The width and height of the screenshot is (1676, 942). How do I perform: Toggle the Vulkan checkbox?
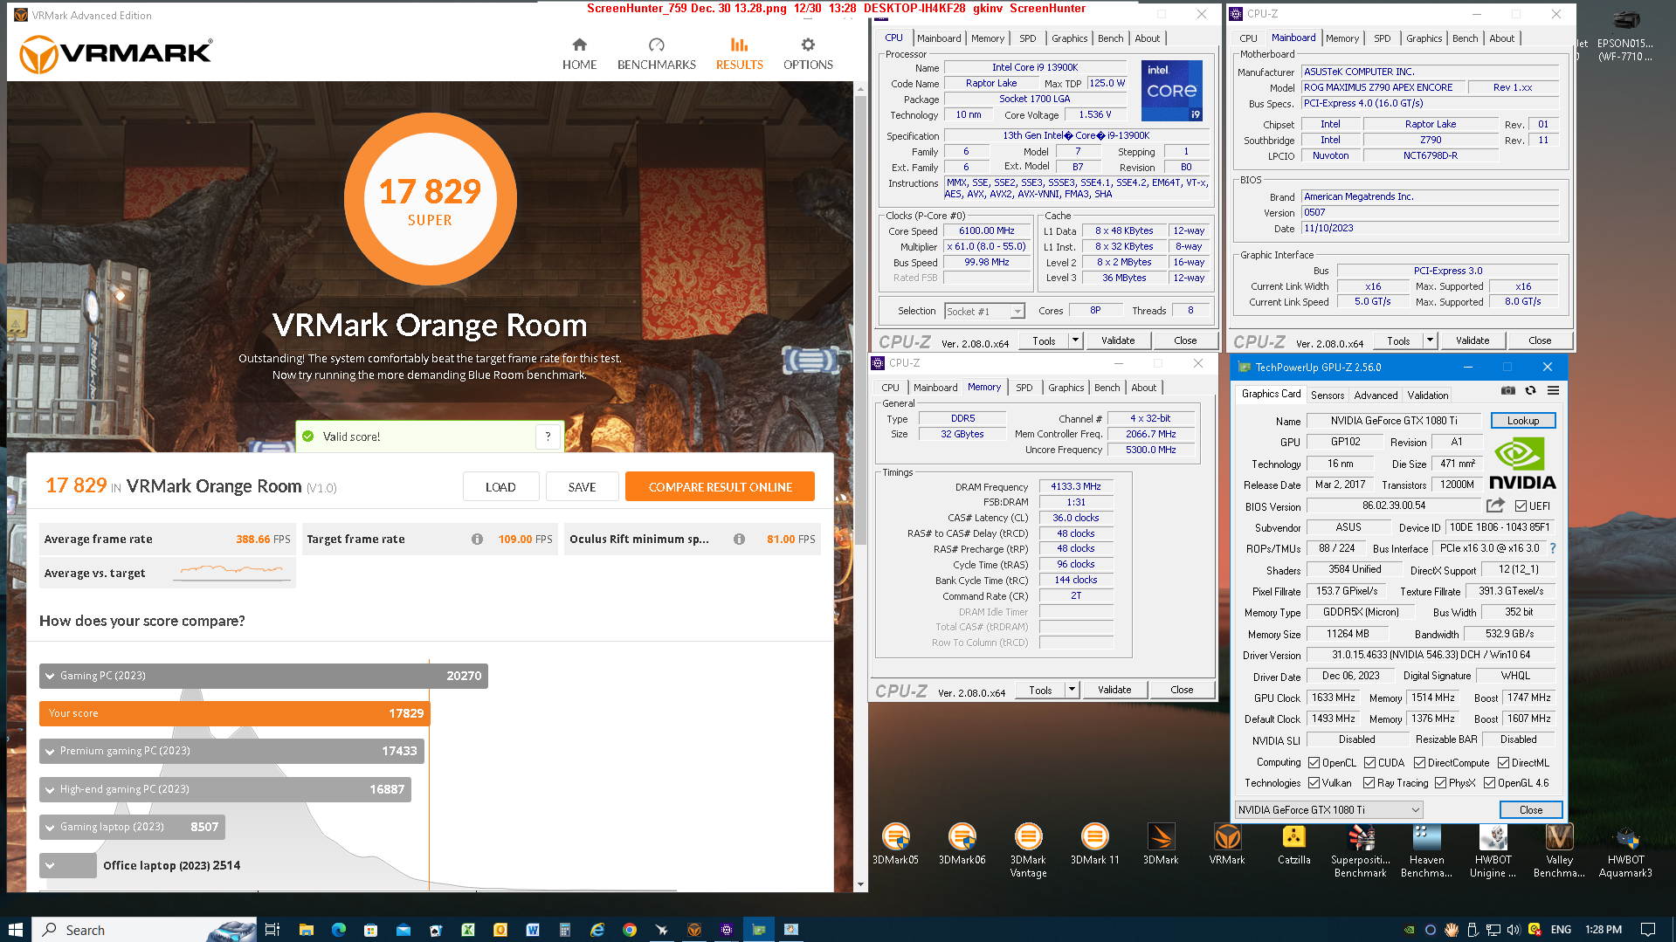tap(1314, 783)
